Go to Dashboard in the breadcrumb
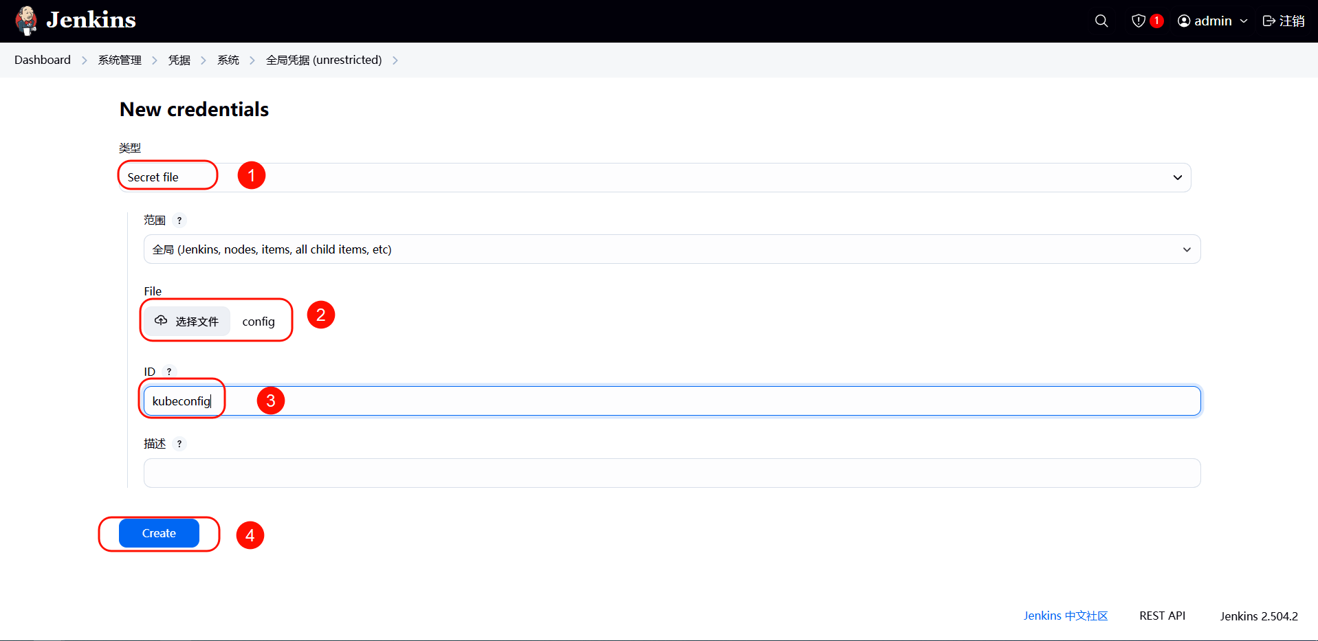Screen dimensions: 1318x641 coord(43,60)
